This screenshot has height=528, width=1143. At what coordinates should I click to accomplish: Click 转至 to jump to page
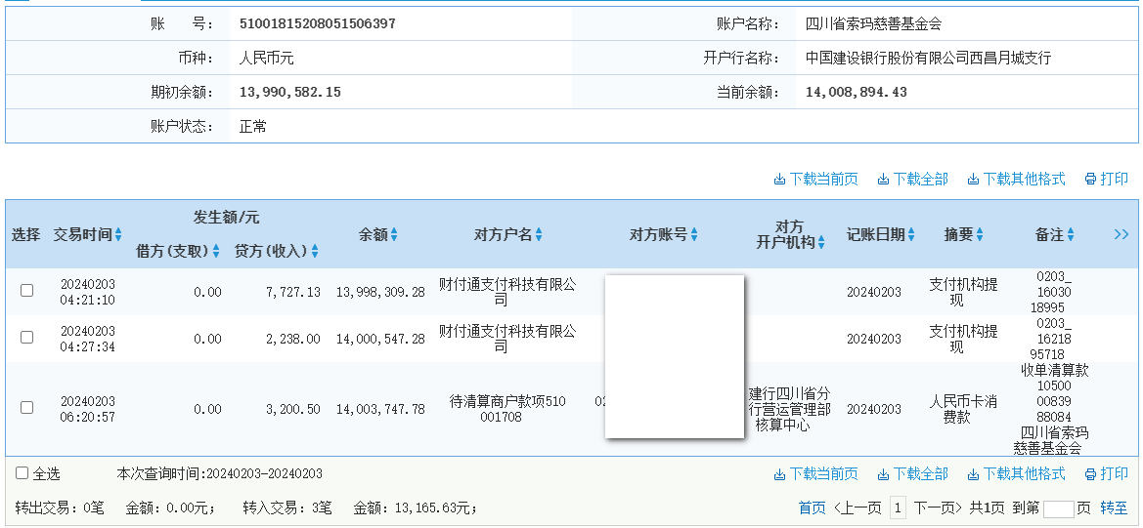1114,508
